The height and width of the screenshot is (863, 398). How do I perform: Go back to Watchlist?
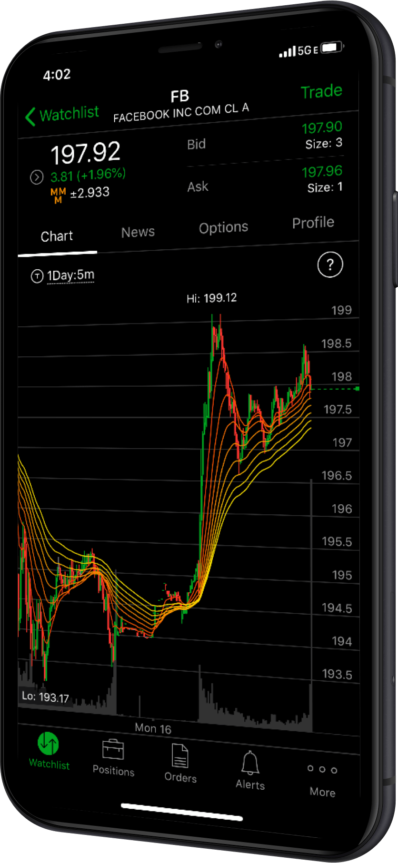pyautogui.click(x=62, y=115)
